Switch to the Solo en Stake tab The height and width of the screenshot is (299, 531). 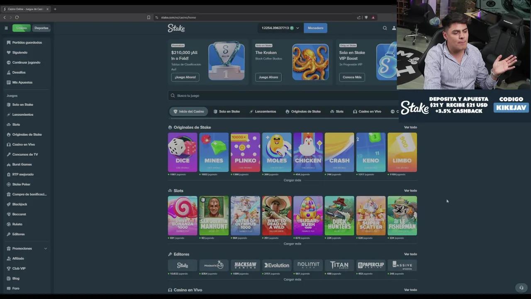tap(227, 112)
